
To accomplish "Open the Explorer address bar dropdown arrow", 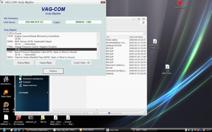I will click(x=144, y=33).
